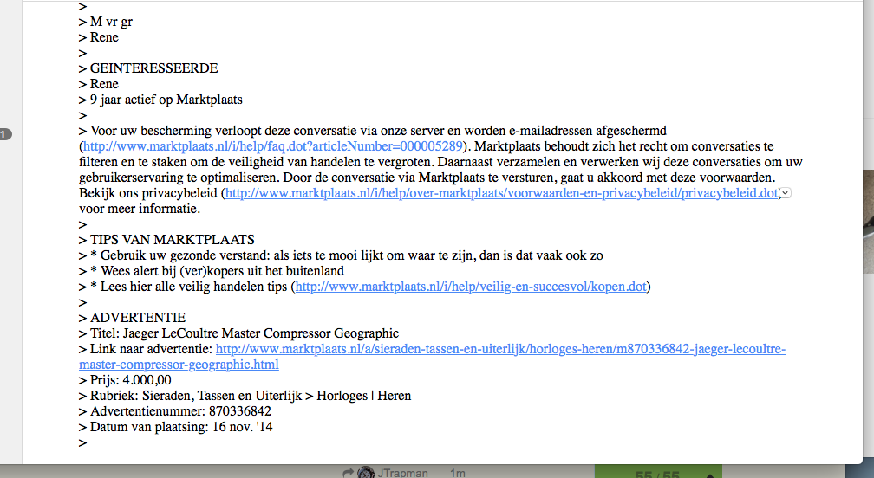This screenshot has height=478, width=874.
Task: Click the JTrapman username in bottom bar
Action: pyautogui.click(x=403, y=473)
